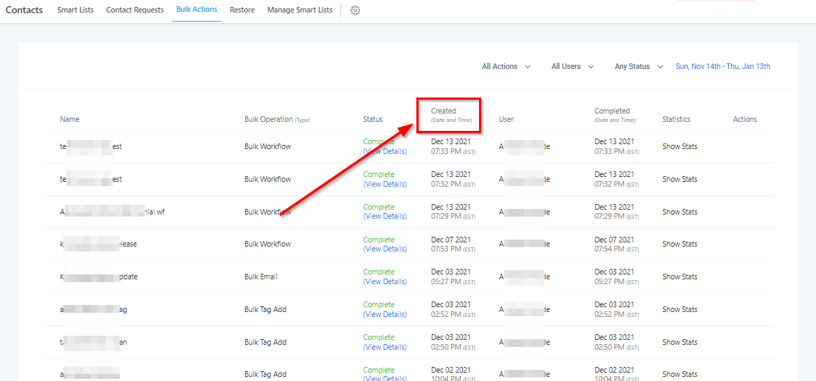816x381 pixels.
Task: View Details of the Bulk Email operation
Action: pos(385,281)
